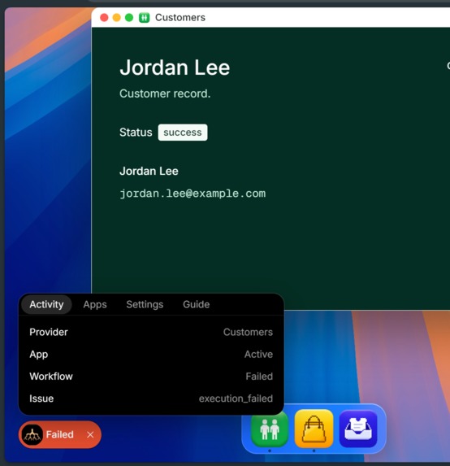Click the Failed workflow value
This screenshot has width=450, height=466.
tap(259, 377)
